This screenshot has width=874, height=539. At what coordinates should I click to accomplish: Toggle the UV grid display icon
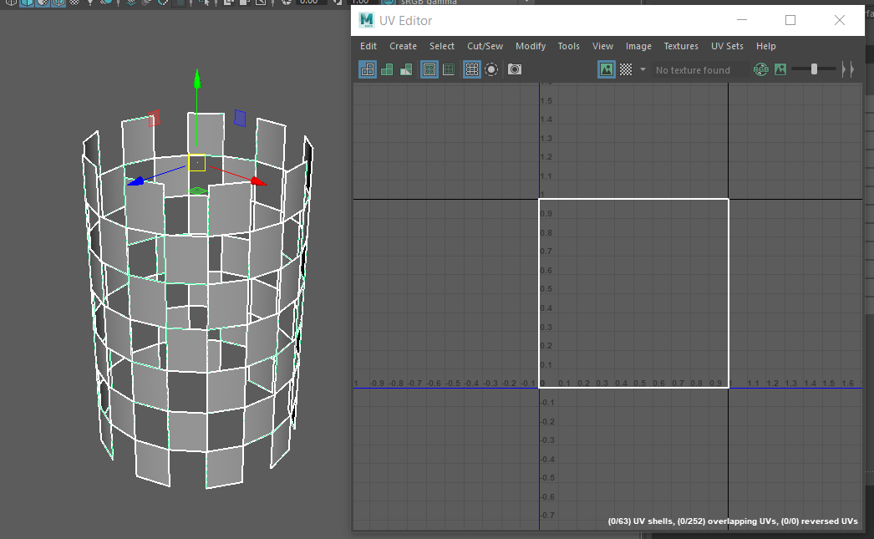(471, 69)
